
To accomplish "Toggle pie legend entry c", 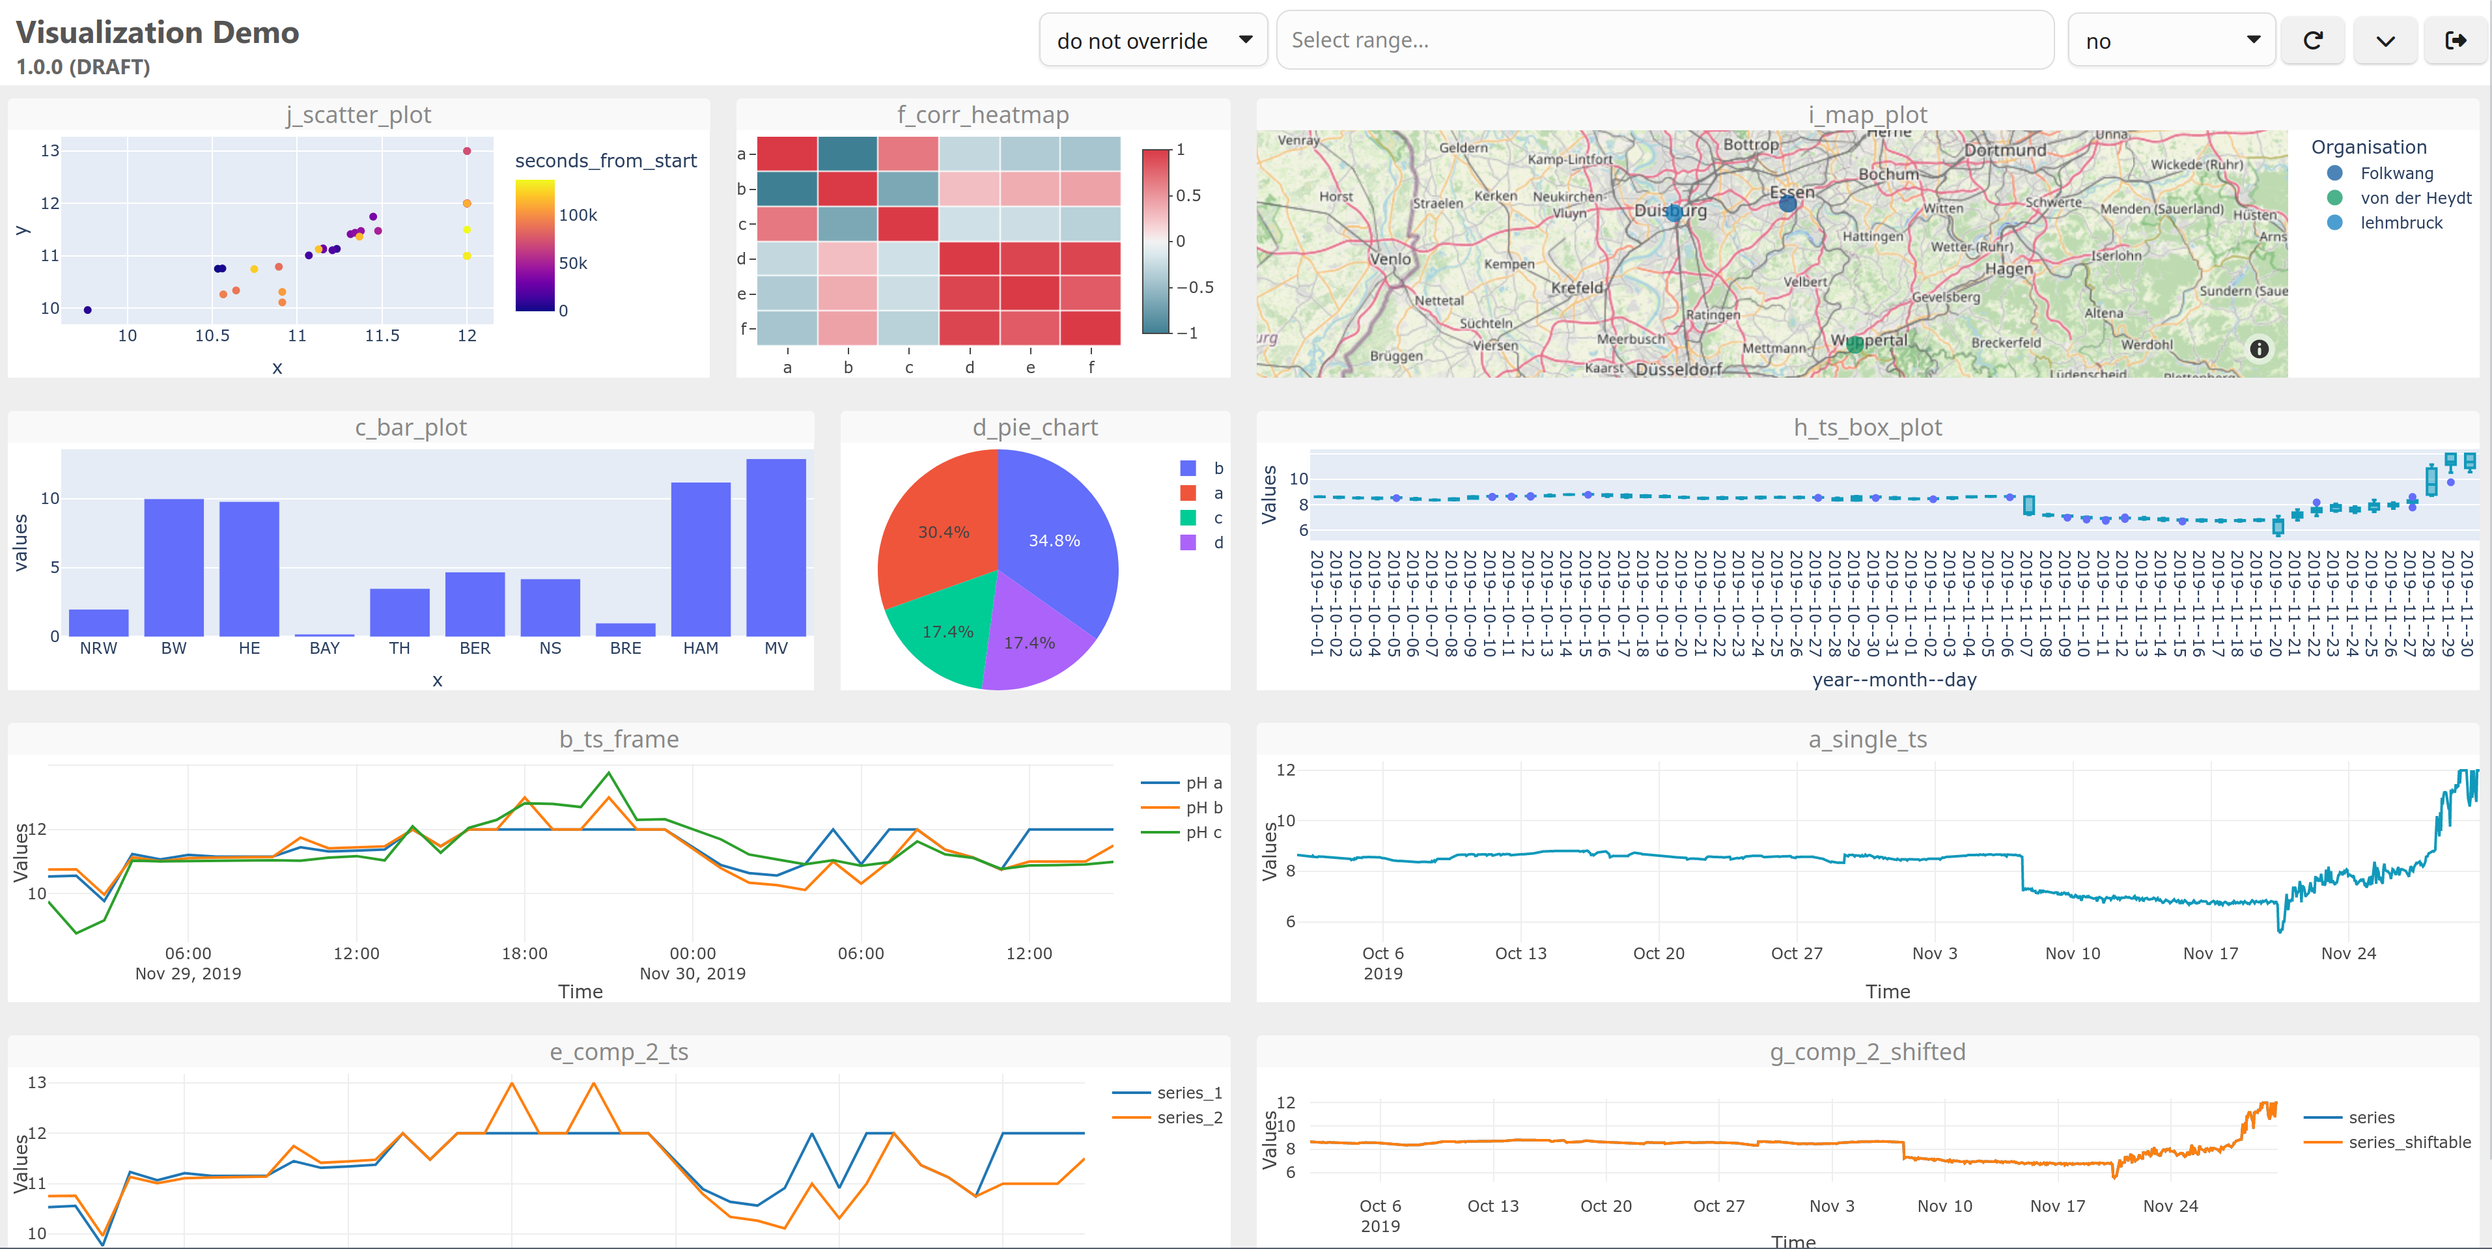I will click(1203, 518).
